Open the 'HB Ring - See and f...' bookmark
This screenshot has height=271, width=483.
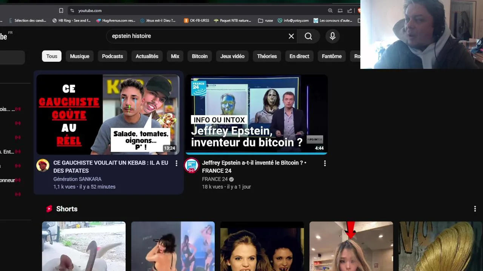point(71,21)
